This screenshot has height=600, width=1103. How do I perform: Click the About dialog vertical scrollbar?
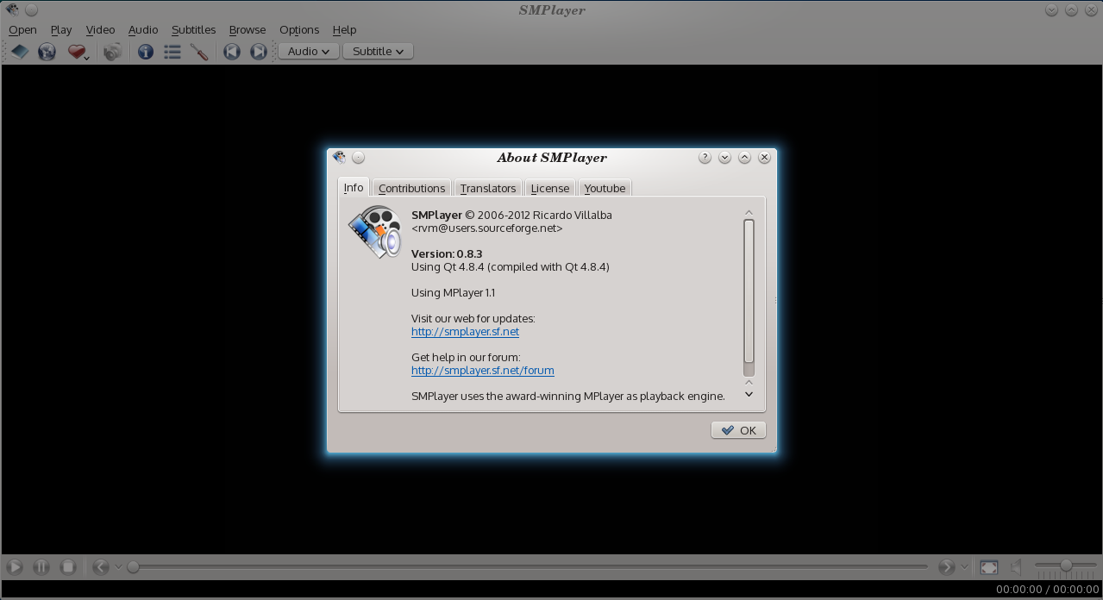(x=749, y=291)
